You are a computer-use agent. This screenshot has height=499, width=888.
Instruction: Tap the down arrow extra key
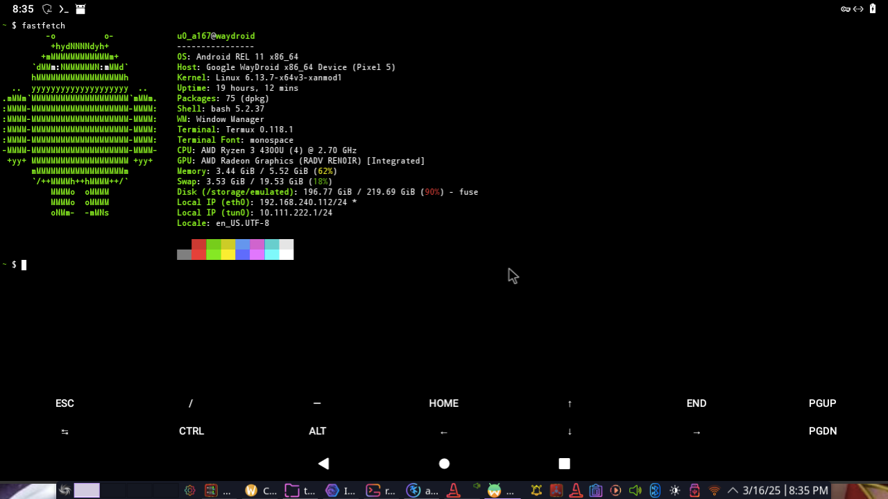tap(570, 431)
